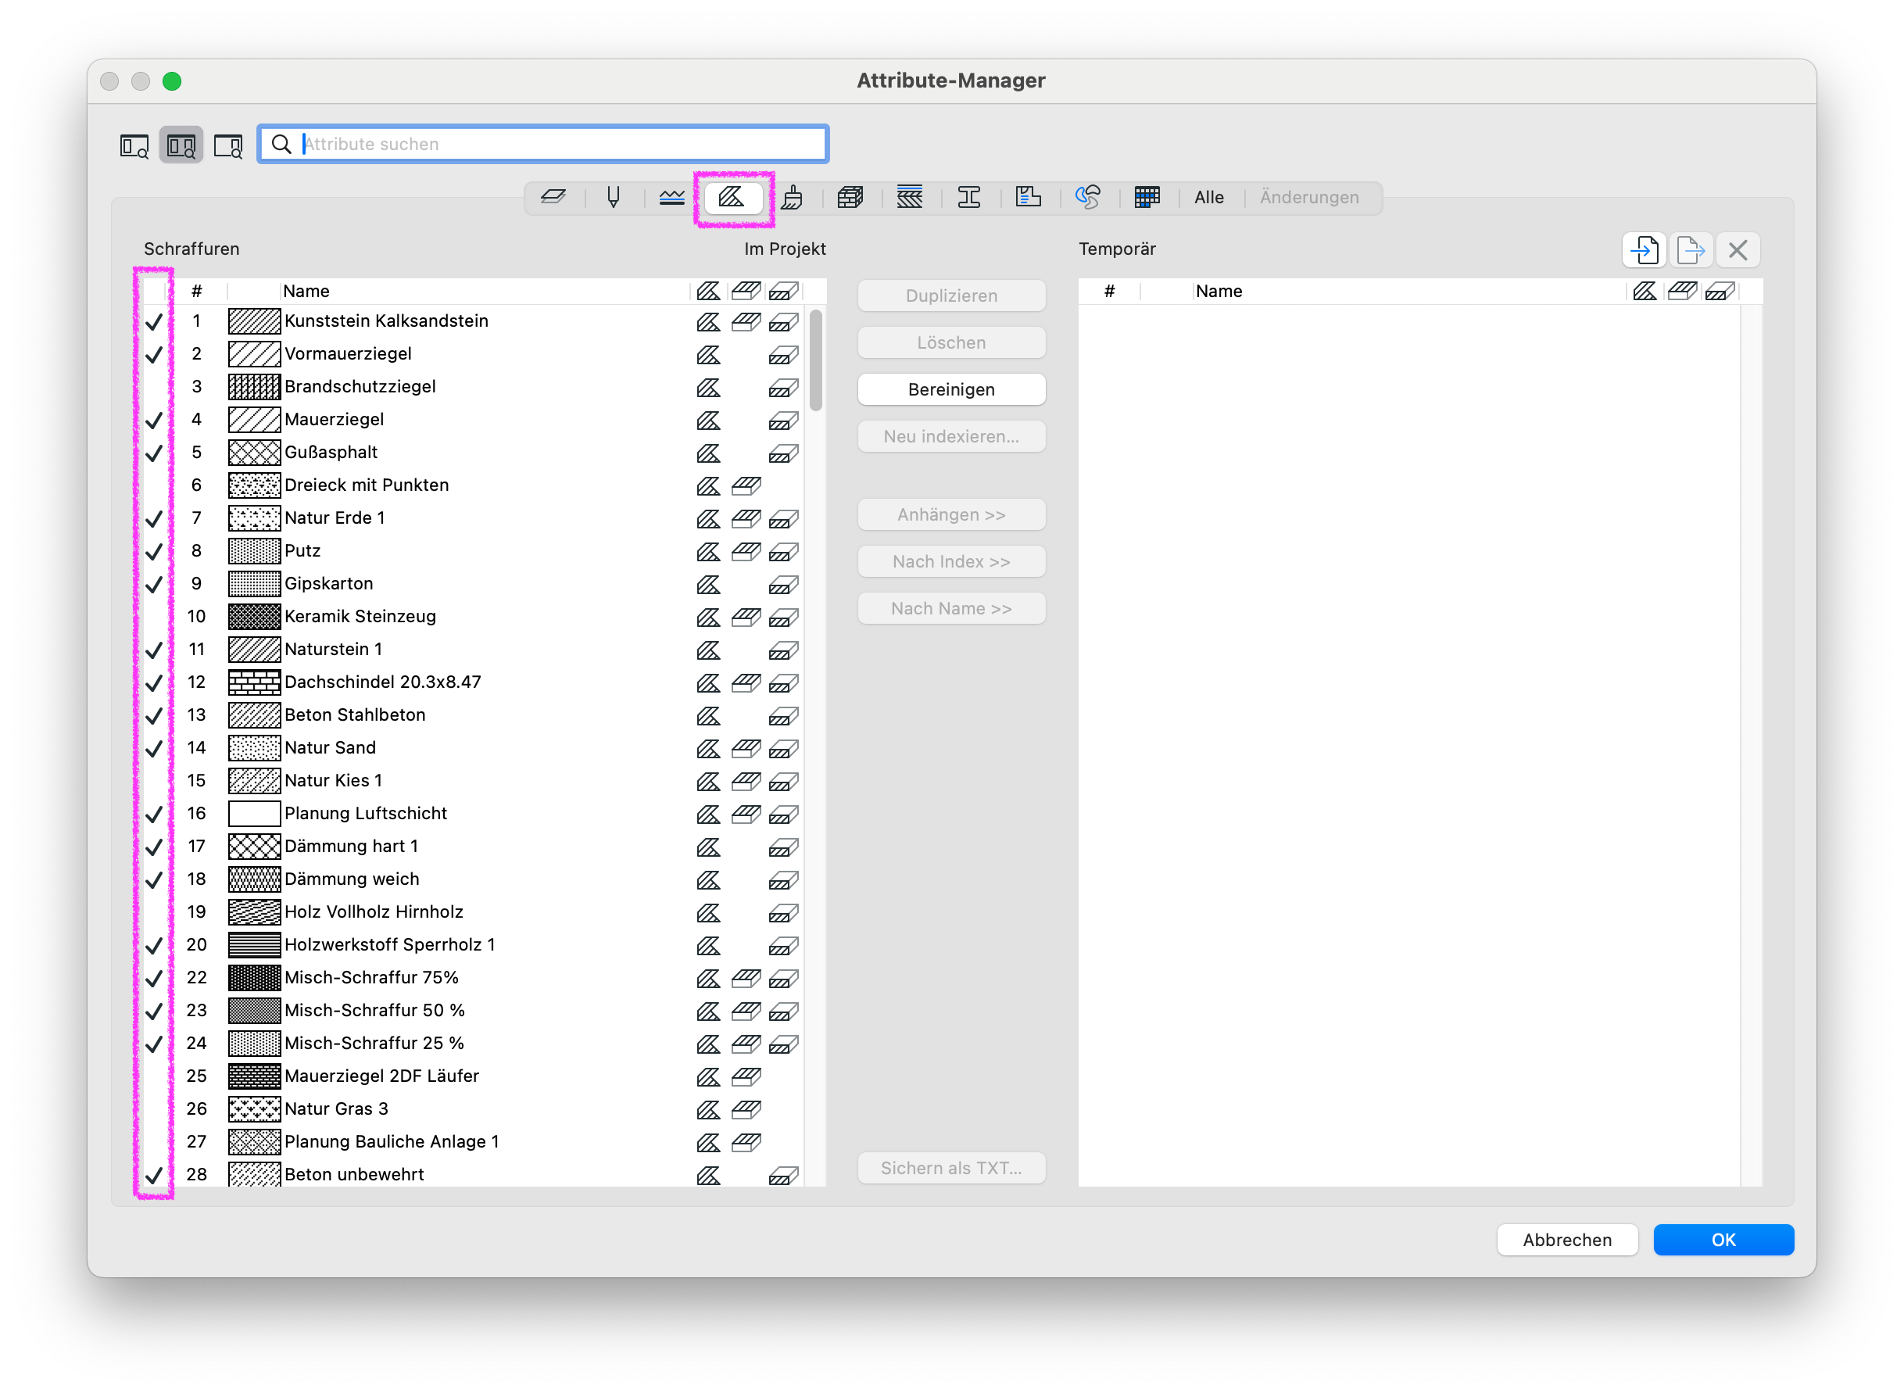
Task: Sort project list by Name column
Action: coord(485,291)
